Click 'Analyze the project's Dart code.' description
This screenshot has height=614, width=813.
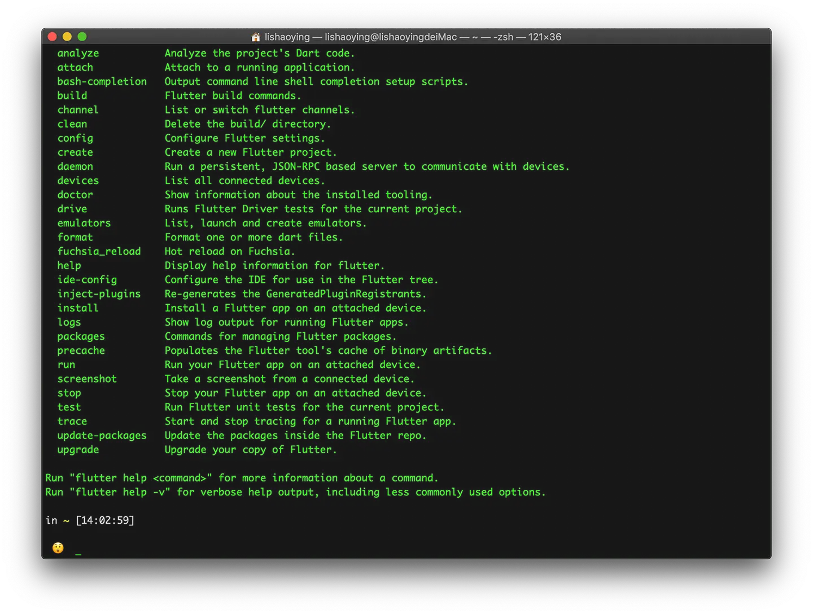coord(260,53)
